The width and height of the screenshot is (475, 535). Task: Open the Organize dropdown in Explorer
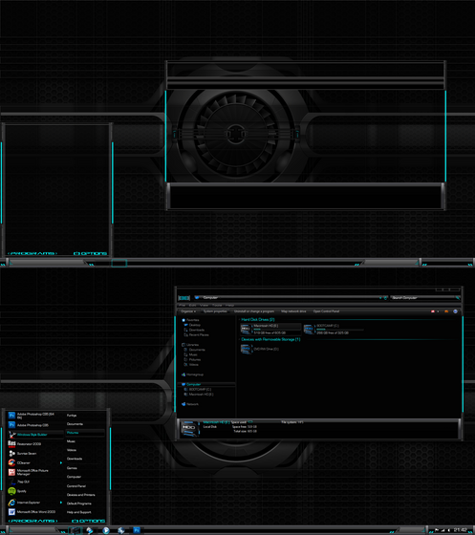click(188, 311)
